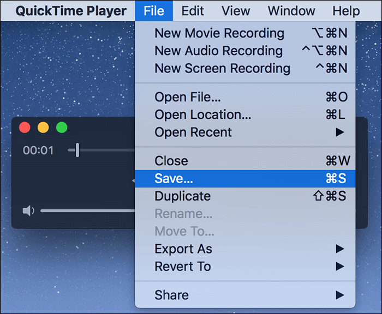Click the audio window's red close button

(25, 128)
